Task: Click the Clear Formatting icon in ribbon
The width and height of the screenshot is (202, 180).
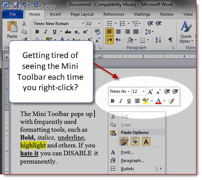Action: pyautogui.click(x=97, y=32)
